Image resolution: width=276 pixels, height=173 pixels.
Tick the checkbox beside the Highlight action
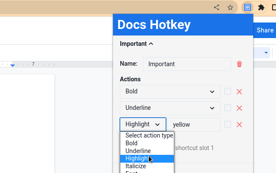pos(228,124)
